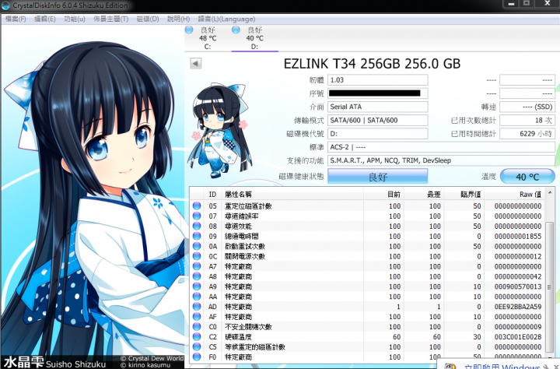The height and width of the screenshot is (369, 560).
Task: Click the status orb for attribute 09
Action: pos(197,236)
